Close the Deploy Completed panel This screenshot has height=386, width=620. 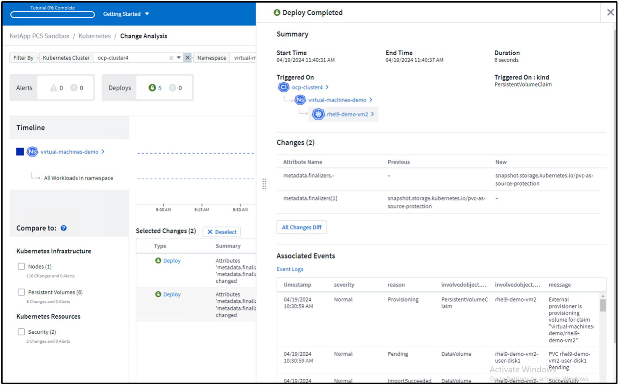click(610, 12)
